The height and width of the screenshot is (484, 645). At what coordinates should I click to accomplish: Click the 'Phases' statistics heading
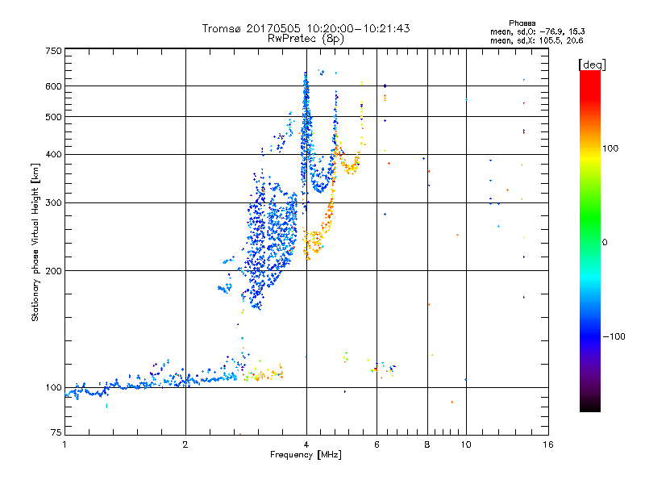[x=522, y=23]
